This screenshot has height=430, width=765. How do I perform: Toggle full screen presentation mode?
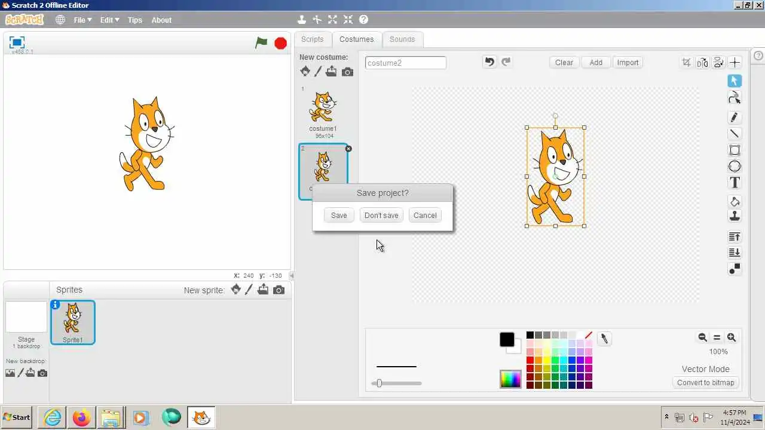point(17,42)
